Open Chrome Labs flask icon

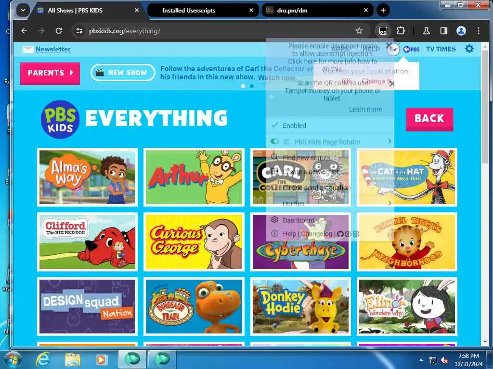coord(427,31)
